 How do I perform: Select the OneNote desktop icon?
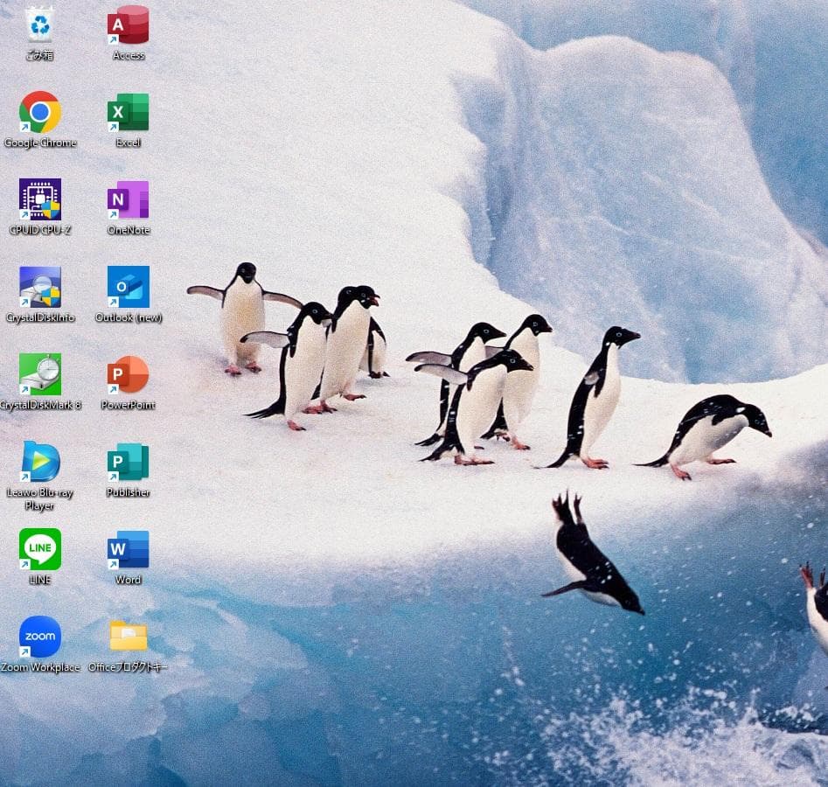128,199
